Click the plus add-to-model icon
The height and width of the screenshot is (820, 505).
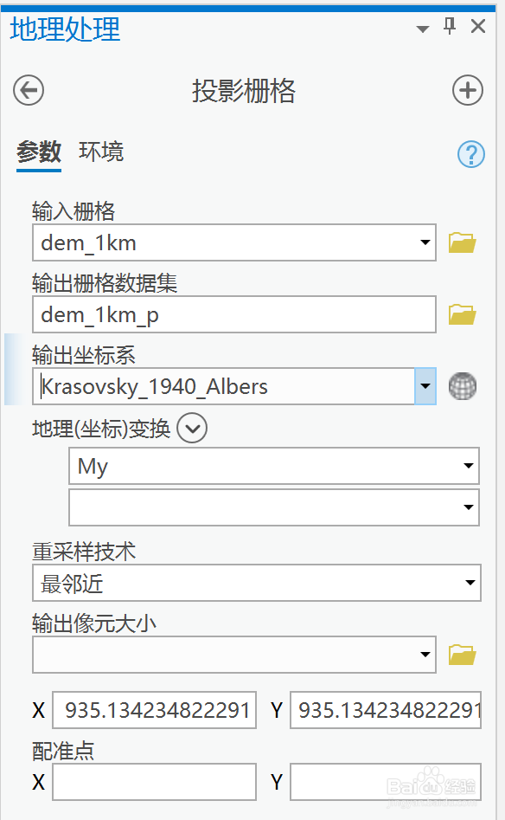pos(468,90)
